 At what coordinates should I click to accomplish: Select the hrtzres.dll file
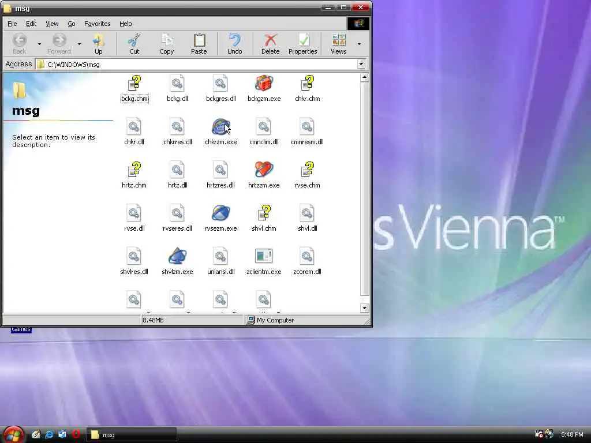[x=220, y=175]
